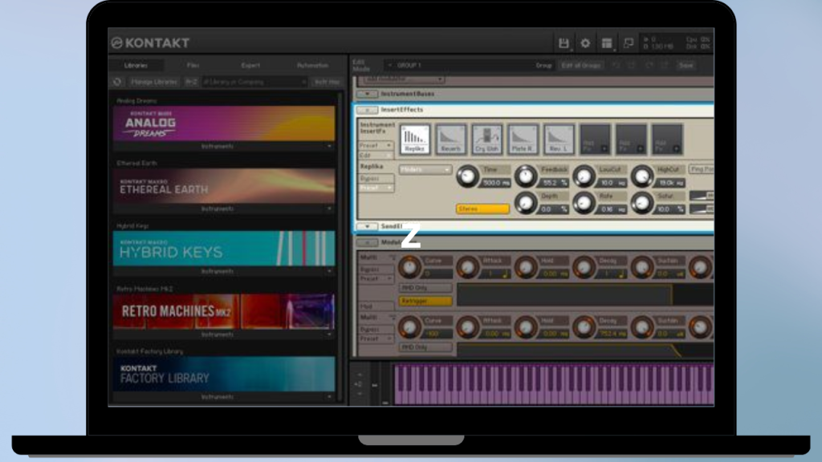Click the keyboard pitch wheel slider
This screenshot has height=462, width=822.
[374, 385]
